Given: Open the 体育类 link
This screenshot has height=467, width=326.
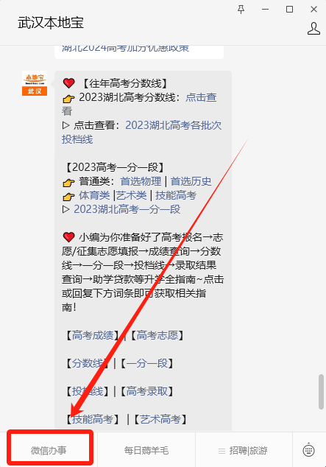Looking at the screenshot, I should pos(94,195).
